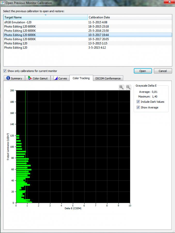The height and width of the screenshot is (233, 175).
Task: Open the DICOM Conformance tab
Action: [108, 78]
